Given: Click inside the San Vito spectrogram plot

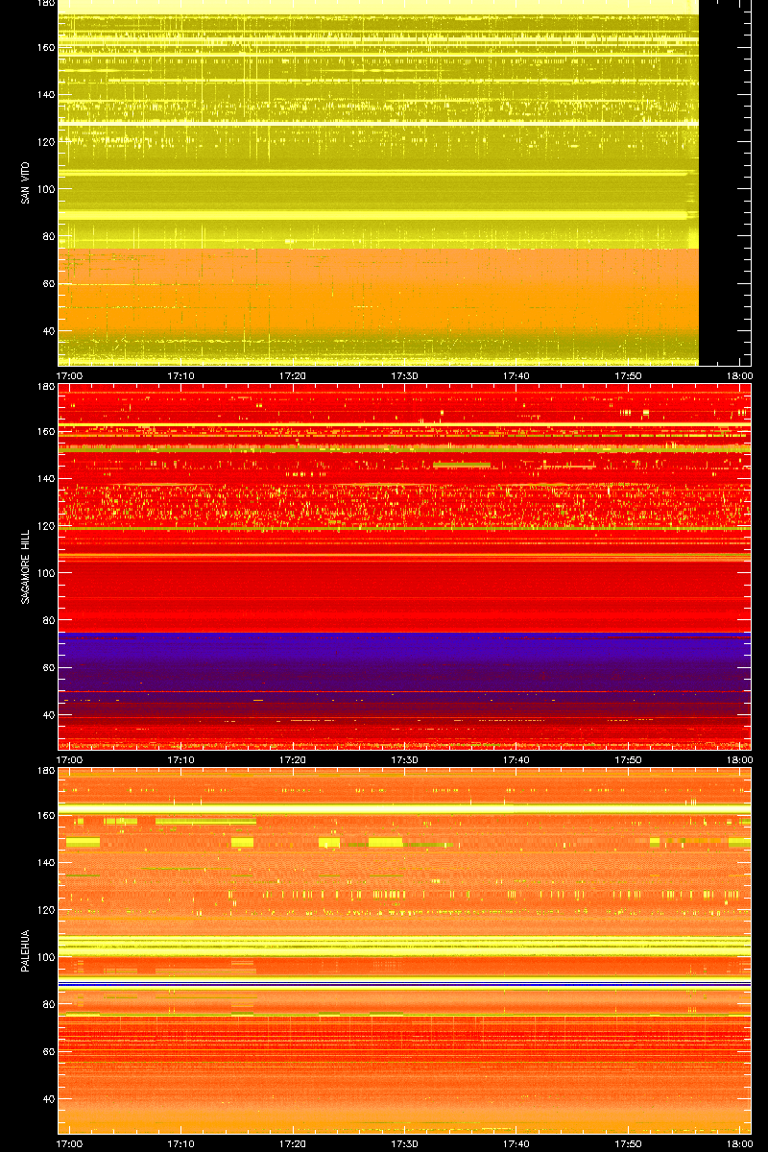Looking at the screenshot, I should (x=404, y=182).
